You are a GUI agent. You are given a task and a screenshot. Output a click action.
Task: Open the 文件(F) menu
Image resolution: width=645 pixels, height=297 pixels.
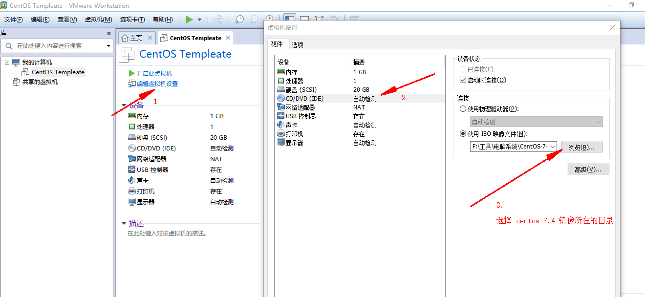point(14,20)
